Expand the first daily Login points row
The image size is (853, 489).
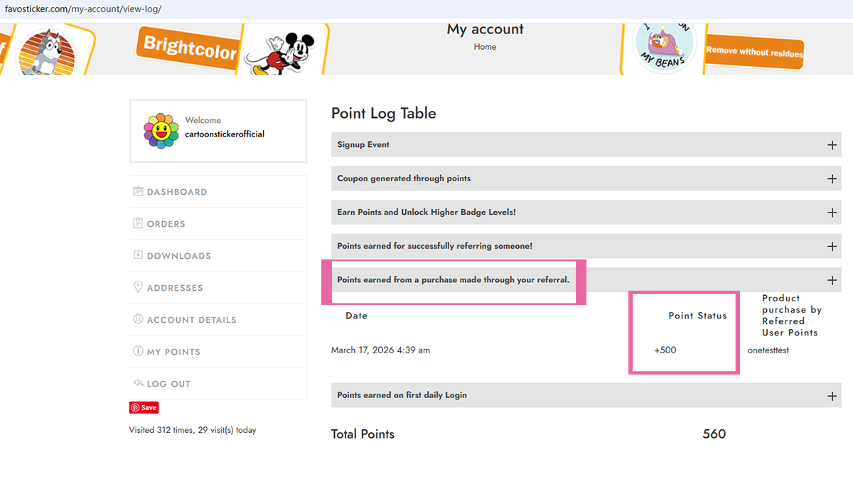(832, 395)
